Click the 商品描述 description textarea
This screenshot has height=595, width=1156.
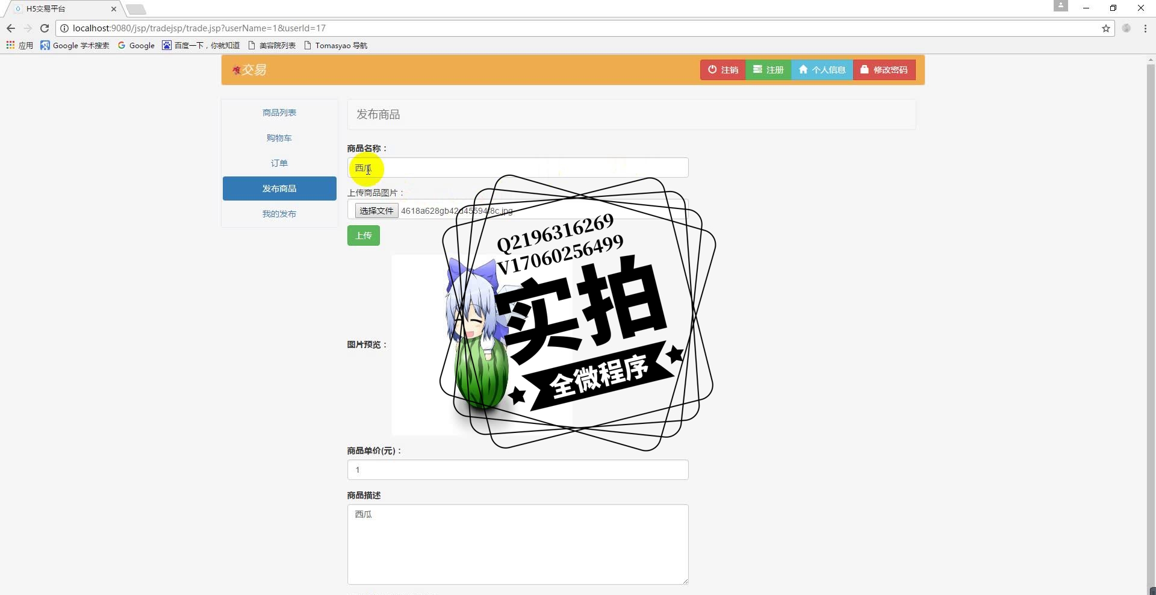(518, 544)
